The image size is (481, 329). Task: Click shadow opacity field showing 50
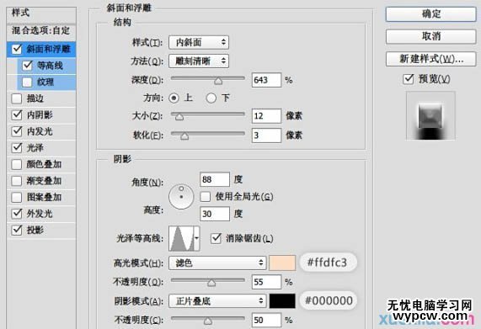(x=266, y=320)
